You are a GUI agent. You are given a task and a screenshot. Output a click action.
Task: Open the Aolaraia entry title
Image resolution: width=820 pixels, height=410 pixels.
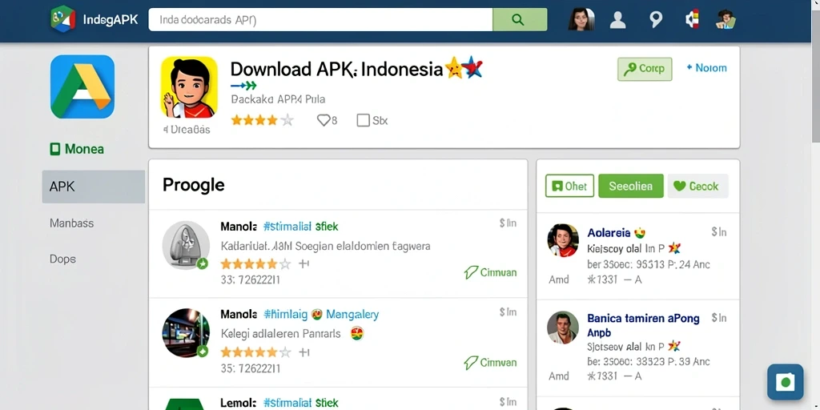pyautogui.click(x=609, y=232)
